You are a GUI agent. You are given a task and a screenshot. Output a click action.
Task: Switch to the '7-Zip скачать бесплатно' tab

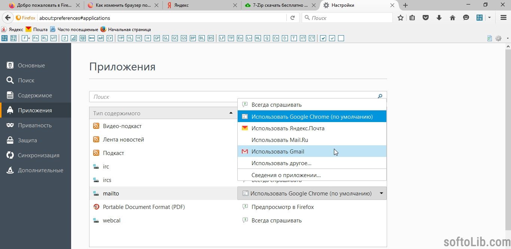coord(281,5)
